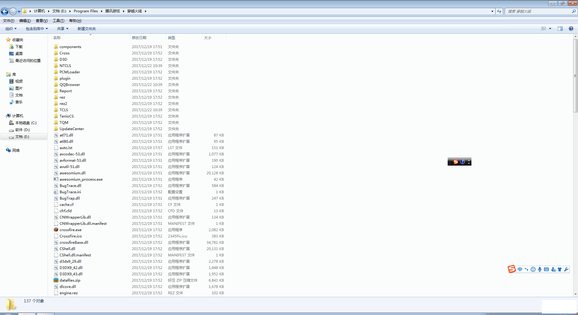This screenshot has height=315, width=578.
Task: Open the recent pages dropdown arrow
Action: point(19,11)
